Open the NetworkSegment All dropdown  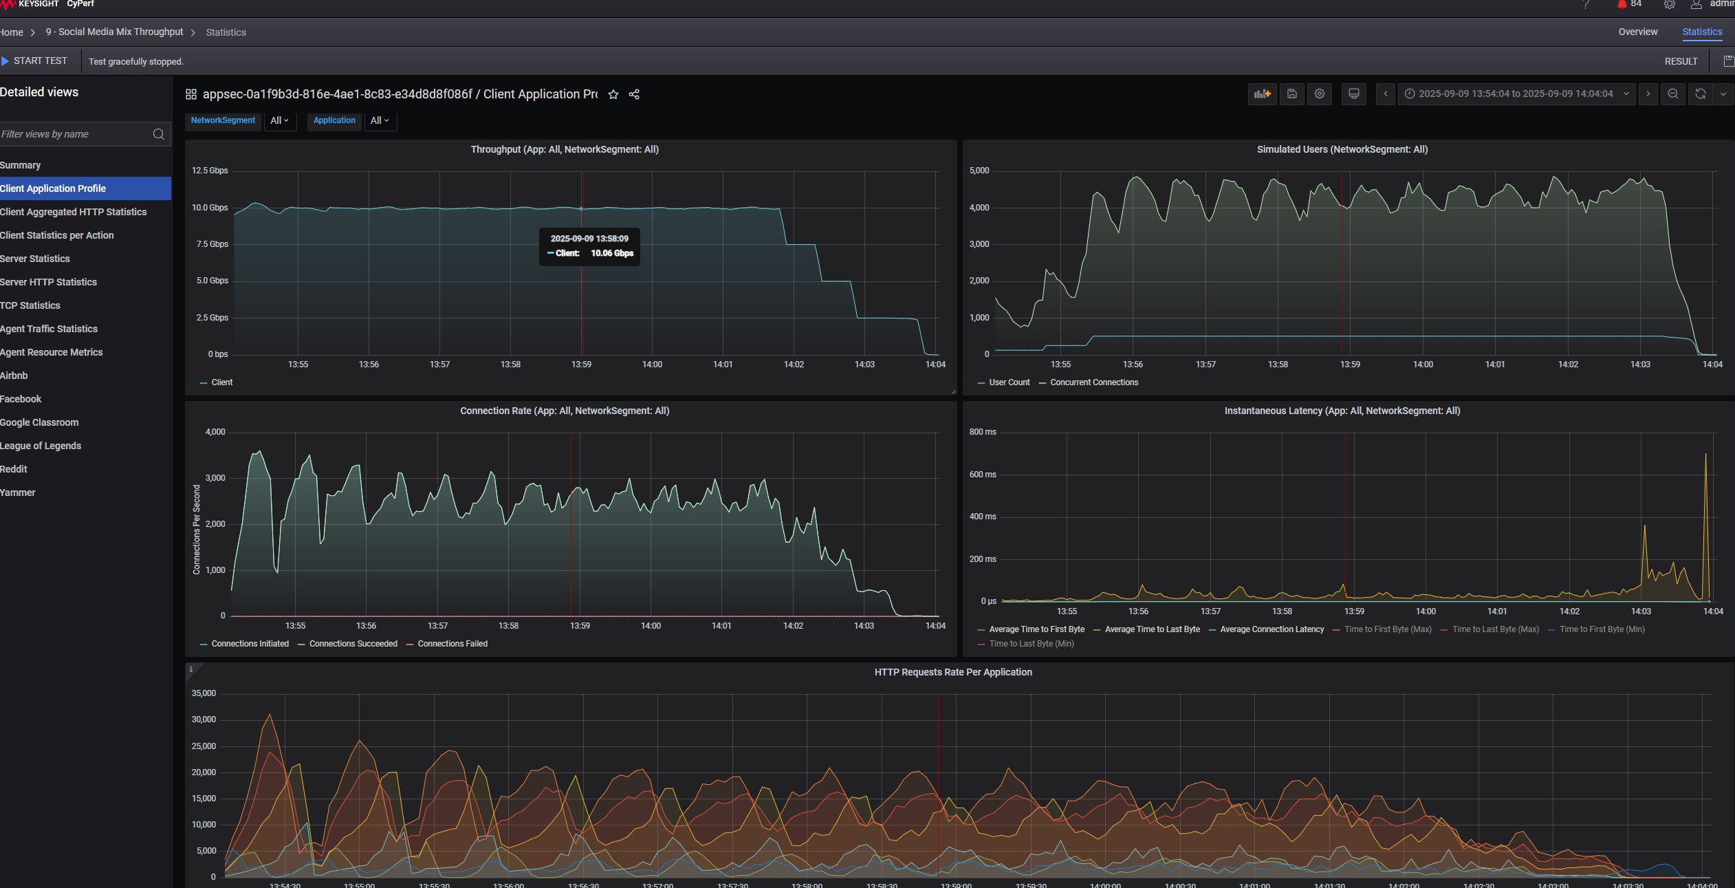[x=279, y=120]
